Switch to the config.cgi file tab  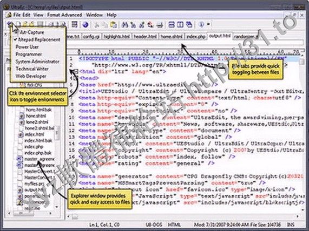coord(91,37)
